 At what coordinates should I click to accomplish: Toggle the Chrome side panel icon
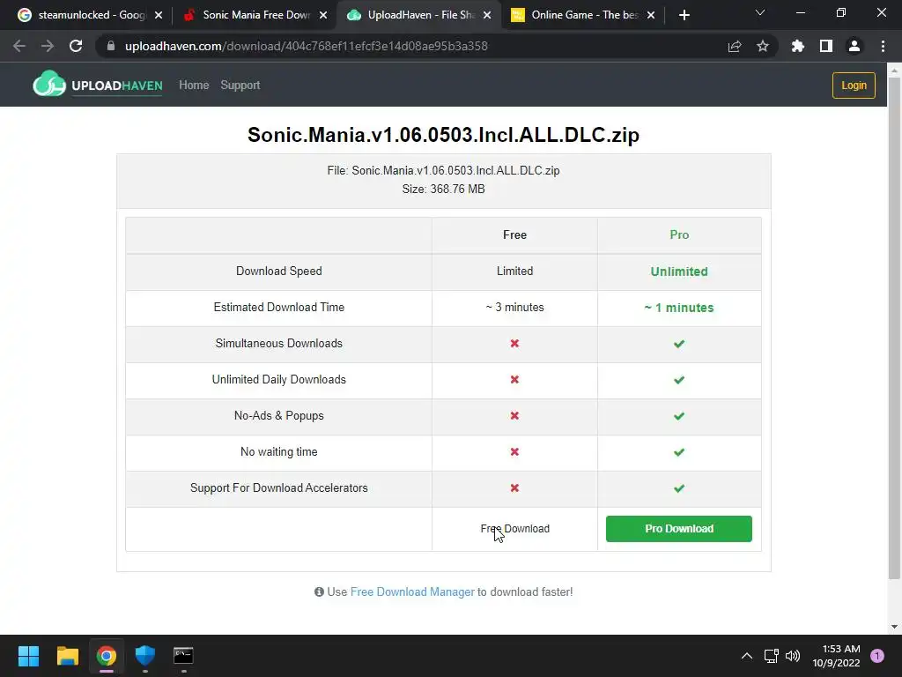coord(826,46)
